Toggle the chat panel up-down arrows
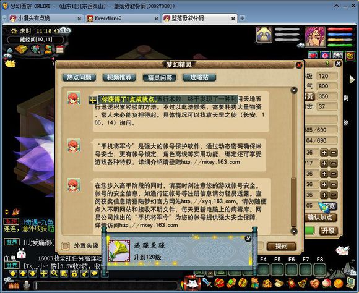 [7, 212]
